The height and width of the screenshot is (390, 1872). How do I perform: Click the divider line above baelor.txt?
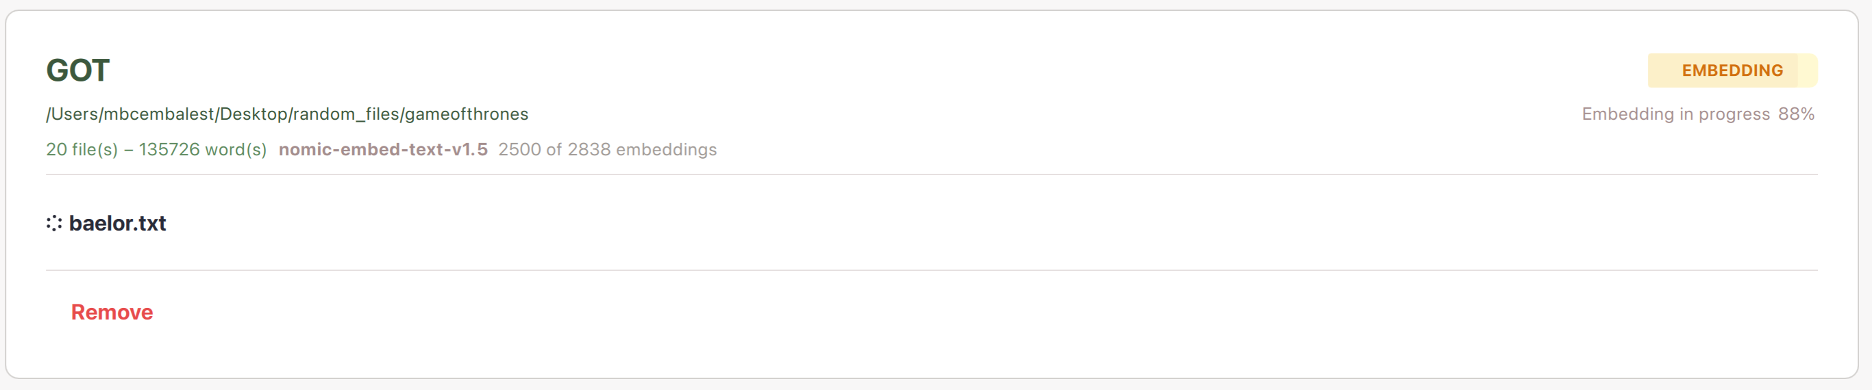(931, 175)
